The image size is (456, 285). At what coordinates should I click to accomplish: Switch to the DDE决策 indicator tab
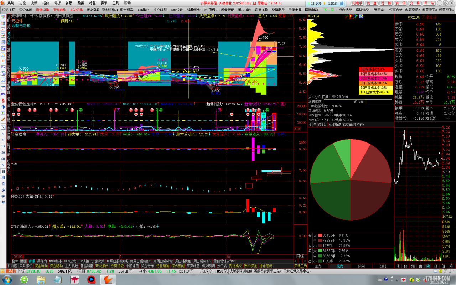70,261
